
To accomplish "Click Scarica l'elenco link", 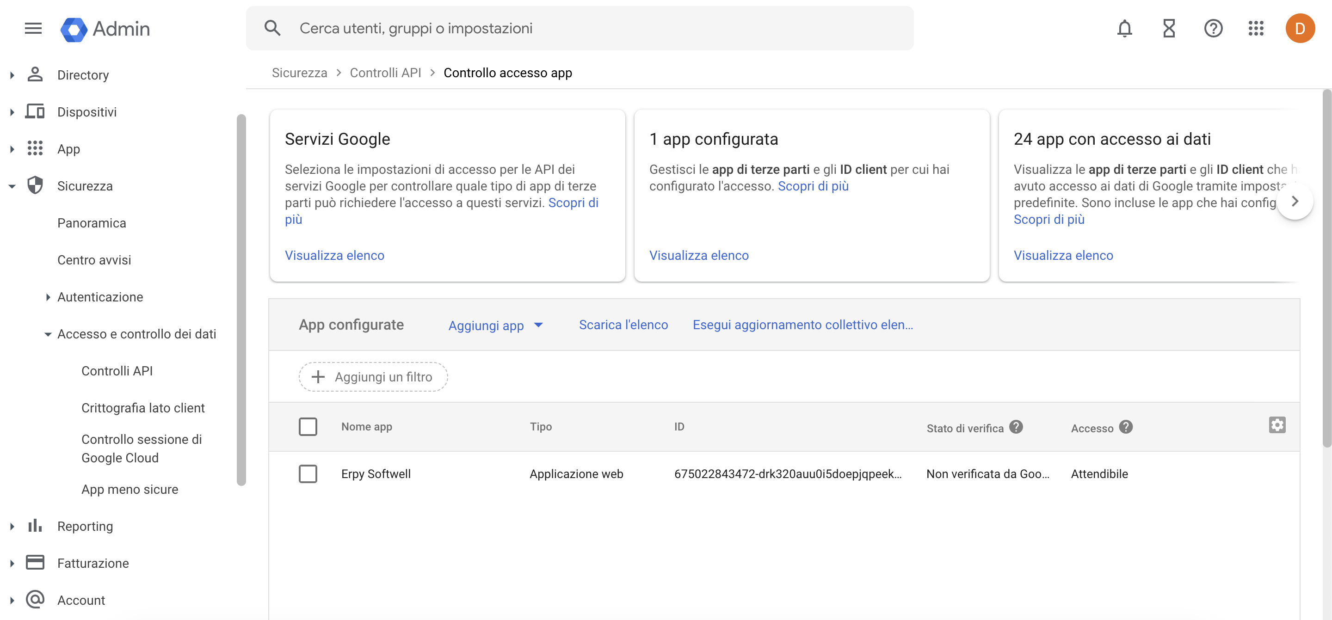I will coord(623,325).
